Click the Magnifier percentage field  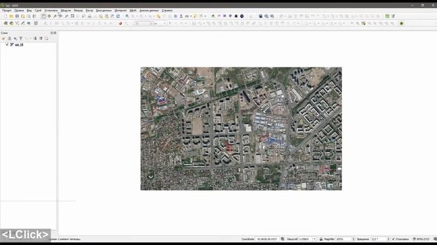click(x=344, y=239)
